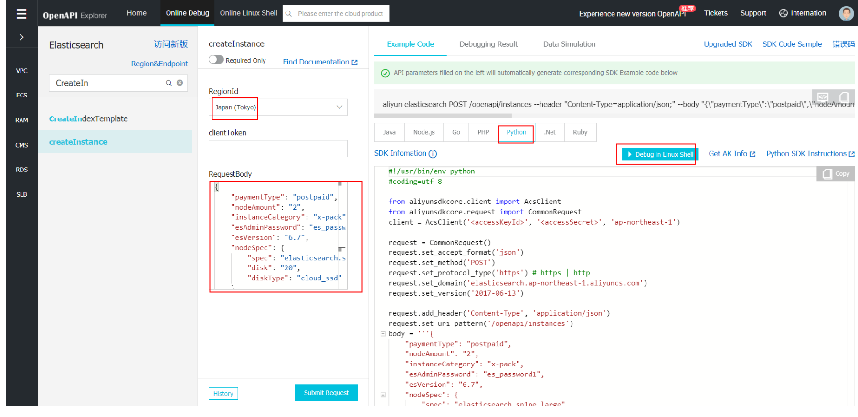
Task: Open Get AK Info link
Action: click(x=728, y=154)
